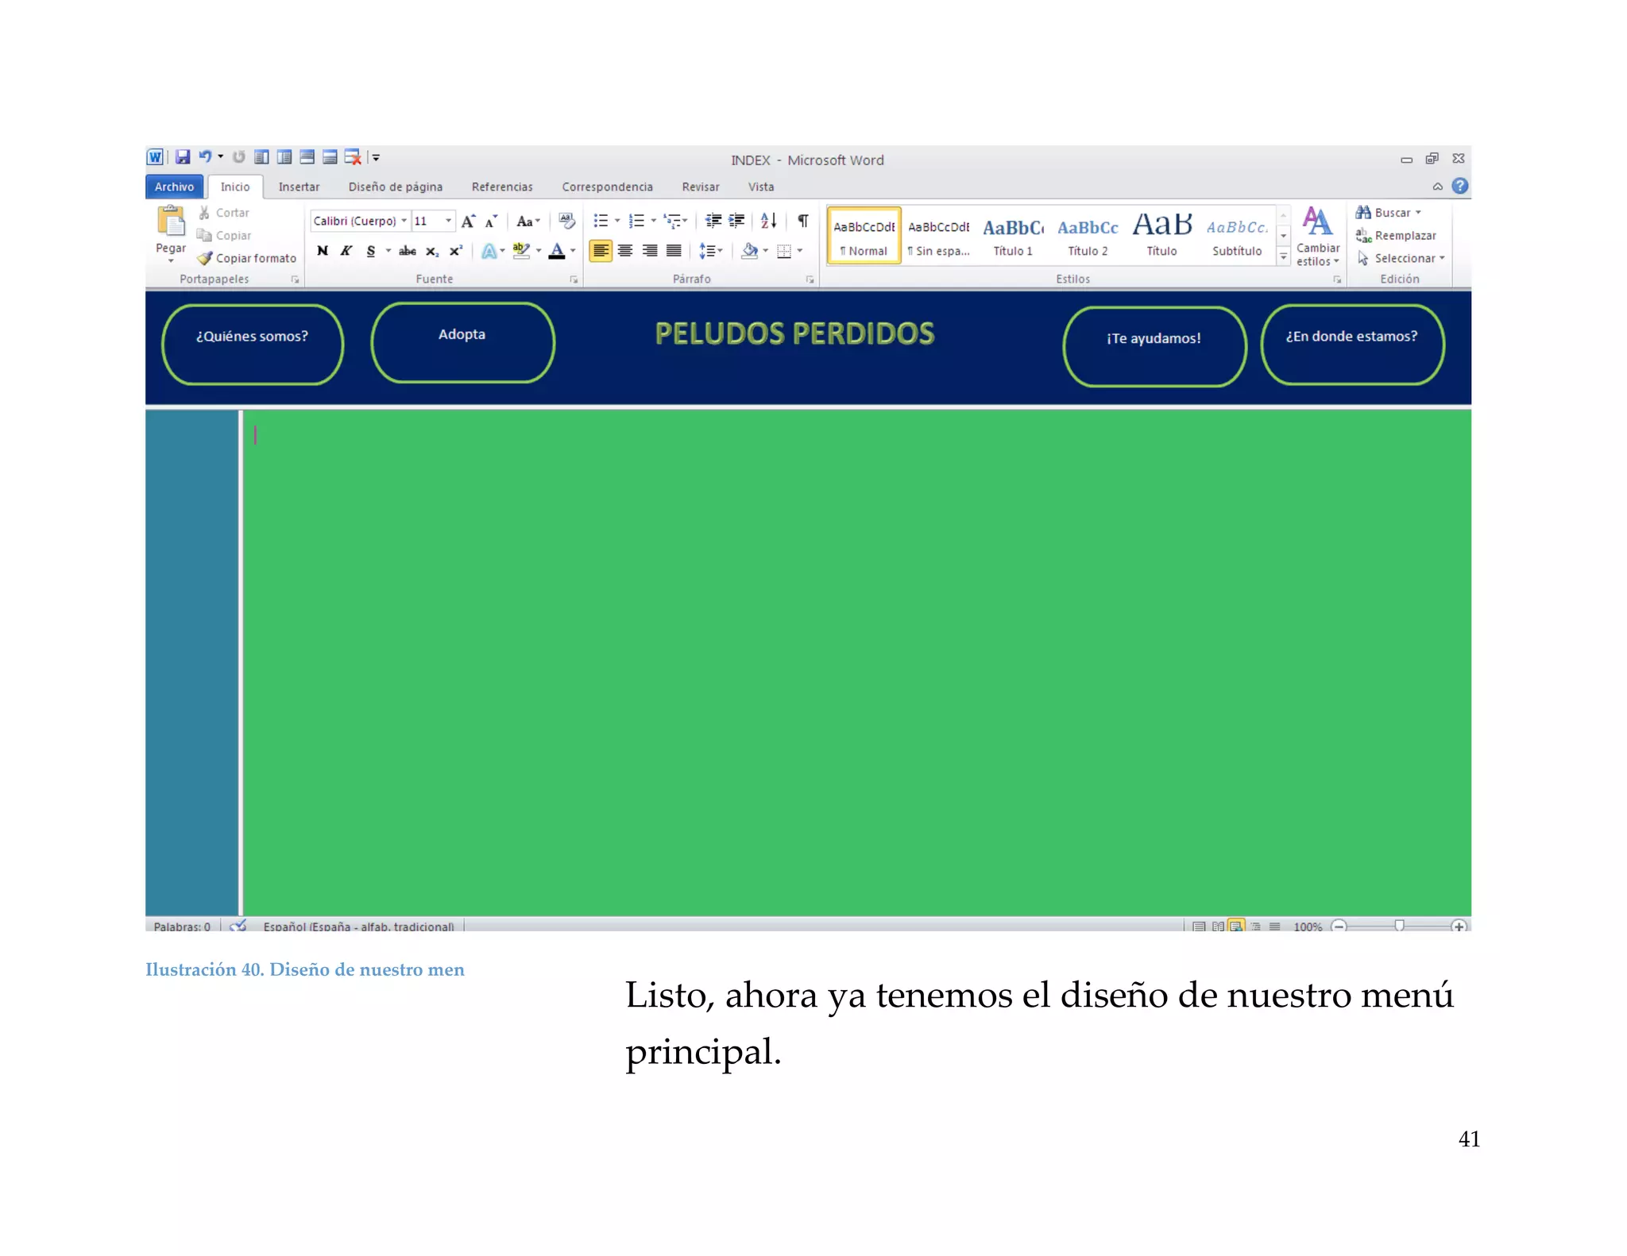
Task: Click the zoom slider handle
Action: pyautogui.click(x=1399, y=926)
